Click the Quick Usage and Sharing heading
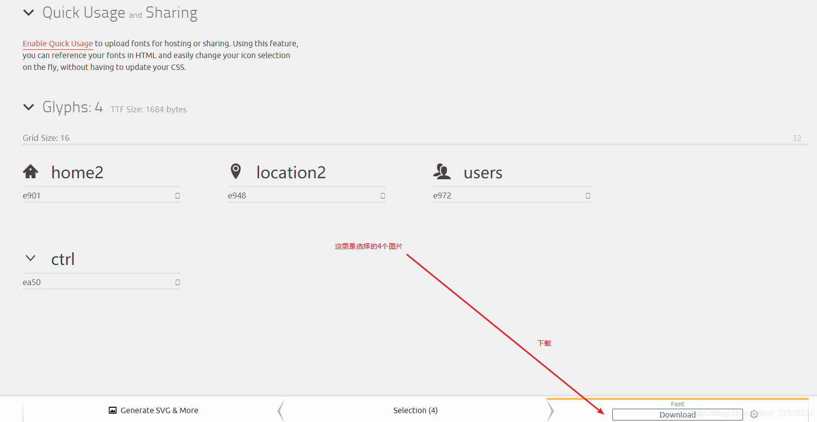Screen dimensions: 817x422 tap(120, 13)
